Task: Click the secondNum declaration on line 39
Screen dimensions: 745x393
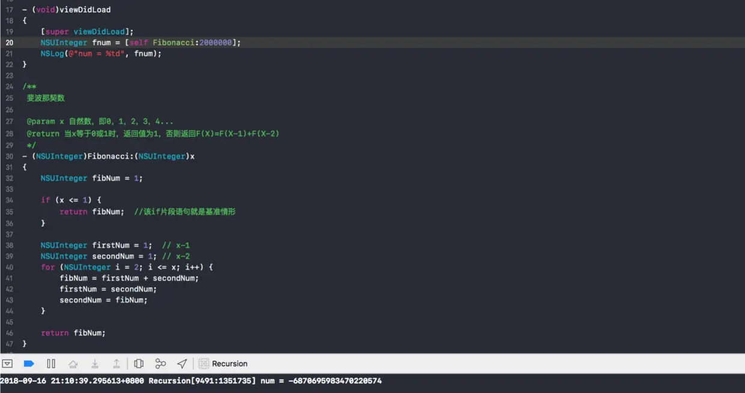Action: 99,256
